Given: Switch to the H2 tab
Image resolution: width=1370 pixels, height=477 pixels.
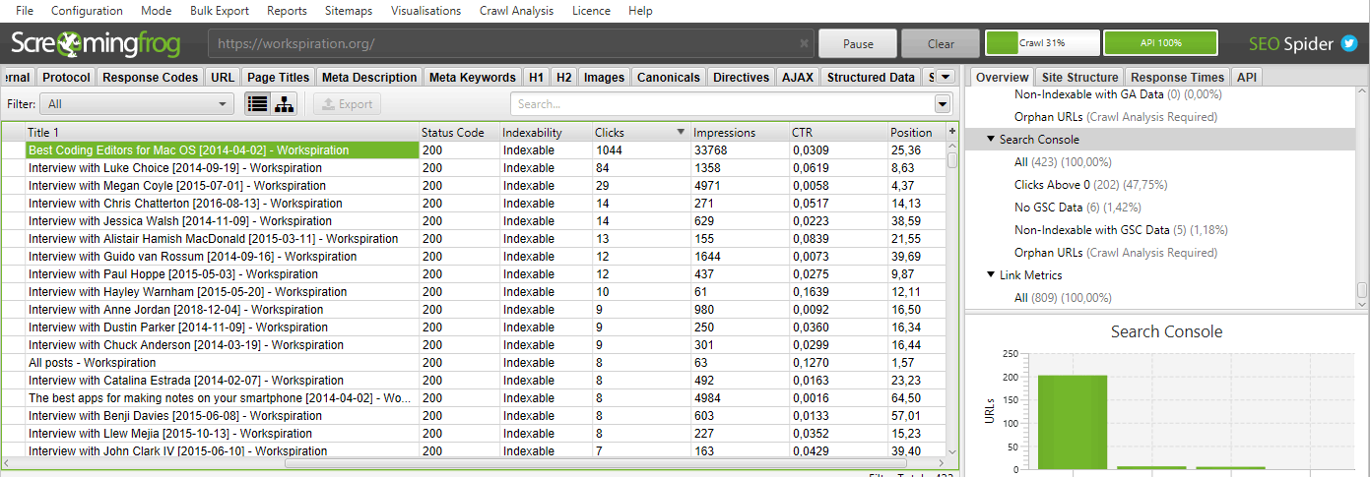Looking at the screenshot, I should 563,77.
